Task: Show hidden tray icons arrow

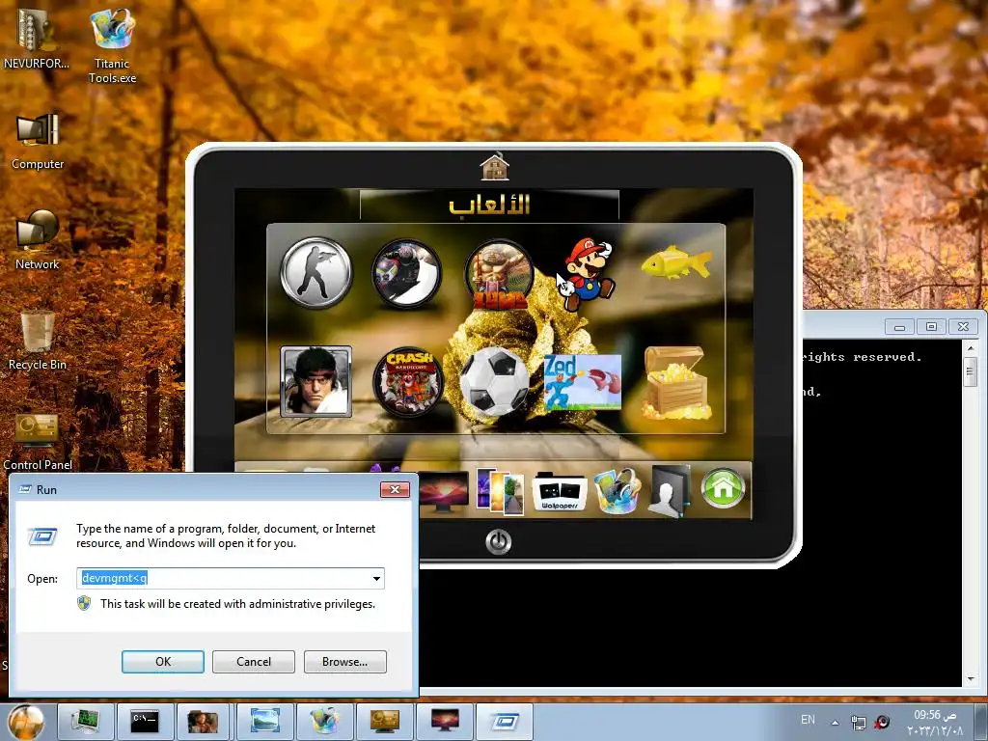Action: pyautogui.click(x=836, y=722)
